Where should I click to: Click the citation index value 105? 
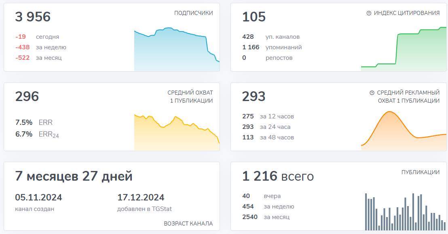point(254,17)
